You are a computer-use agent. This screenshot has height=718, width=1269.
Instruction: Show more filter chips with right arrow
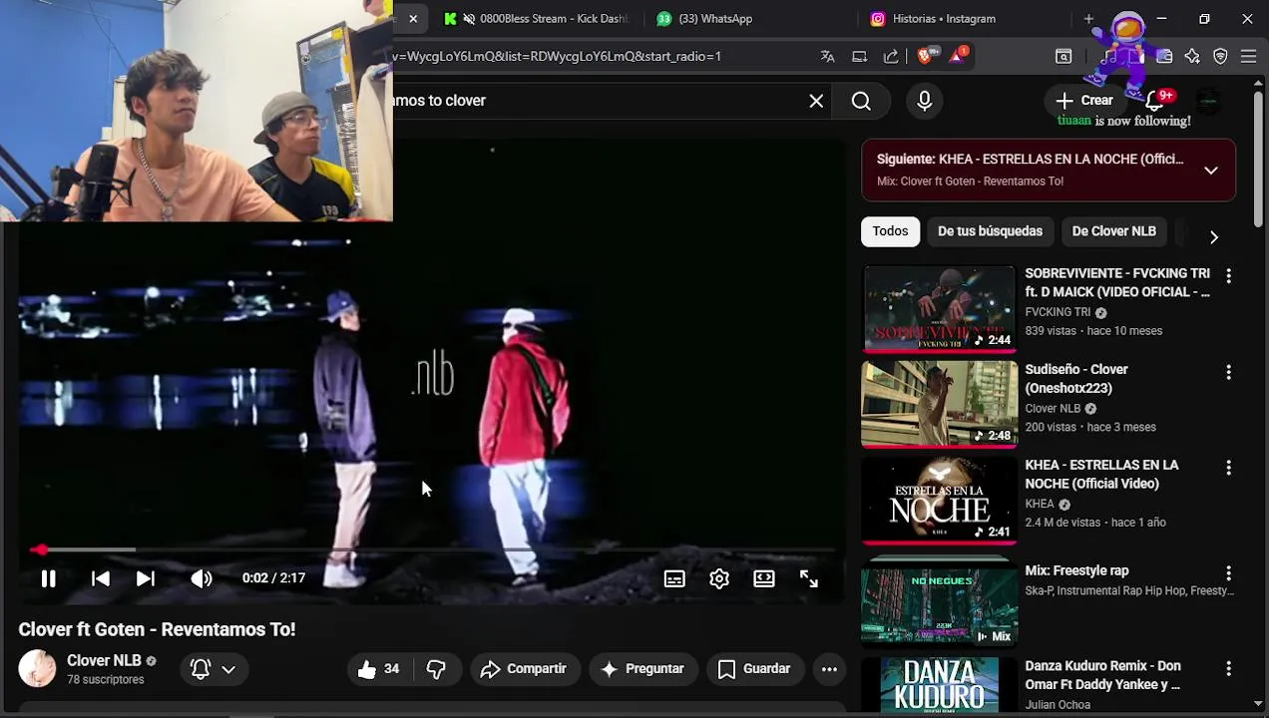click(1213, 236)
